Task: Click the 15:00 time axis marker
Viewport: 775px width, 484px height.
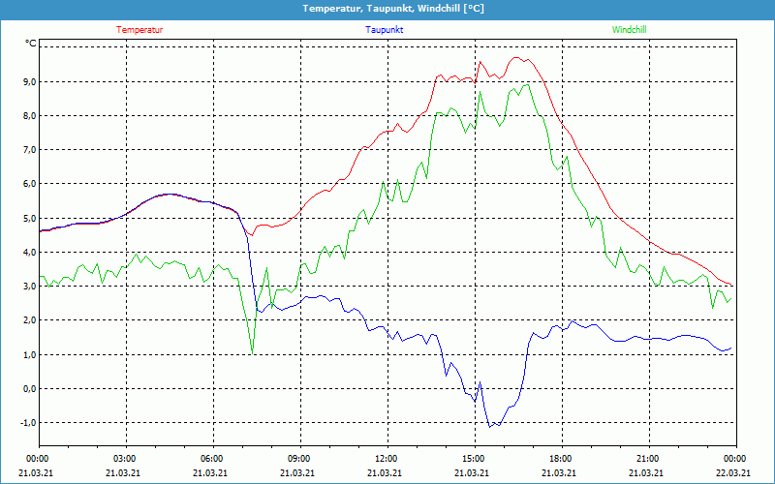Action: [x=473, y=459]
